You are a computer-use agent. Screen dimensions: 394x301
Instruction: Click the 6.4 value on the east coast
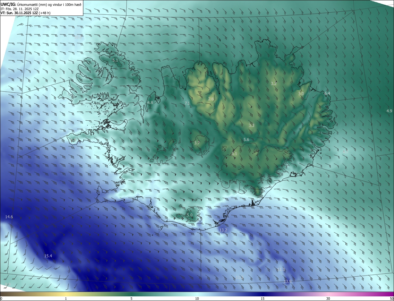[x=327, y=93]
